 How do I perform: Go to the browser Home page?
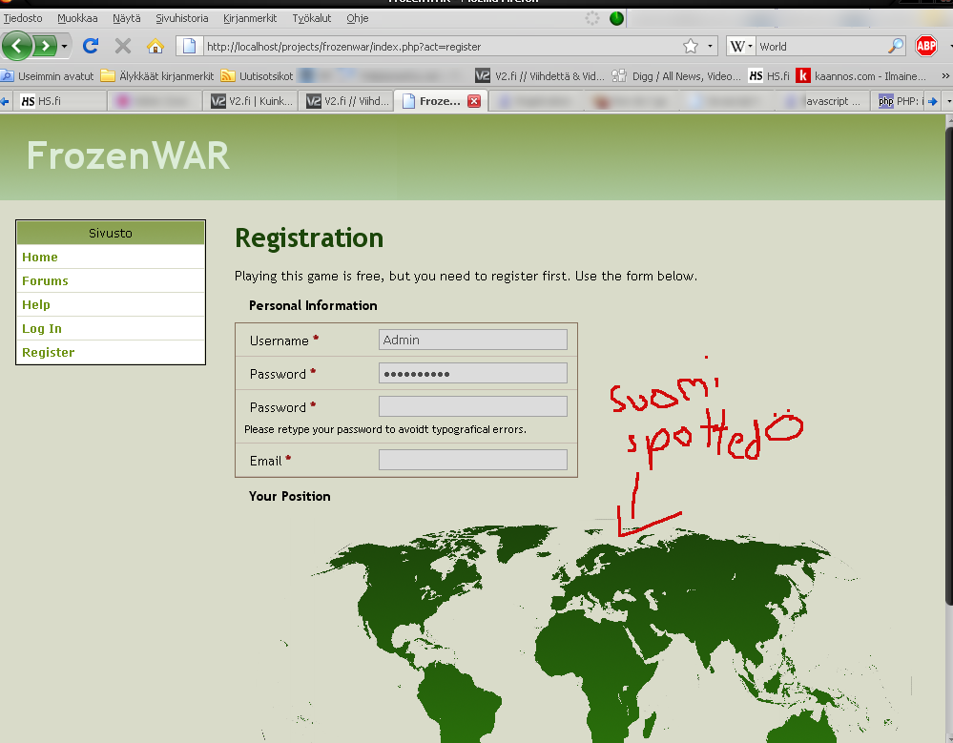(155, 46)
